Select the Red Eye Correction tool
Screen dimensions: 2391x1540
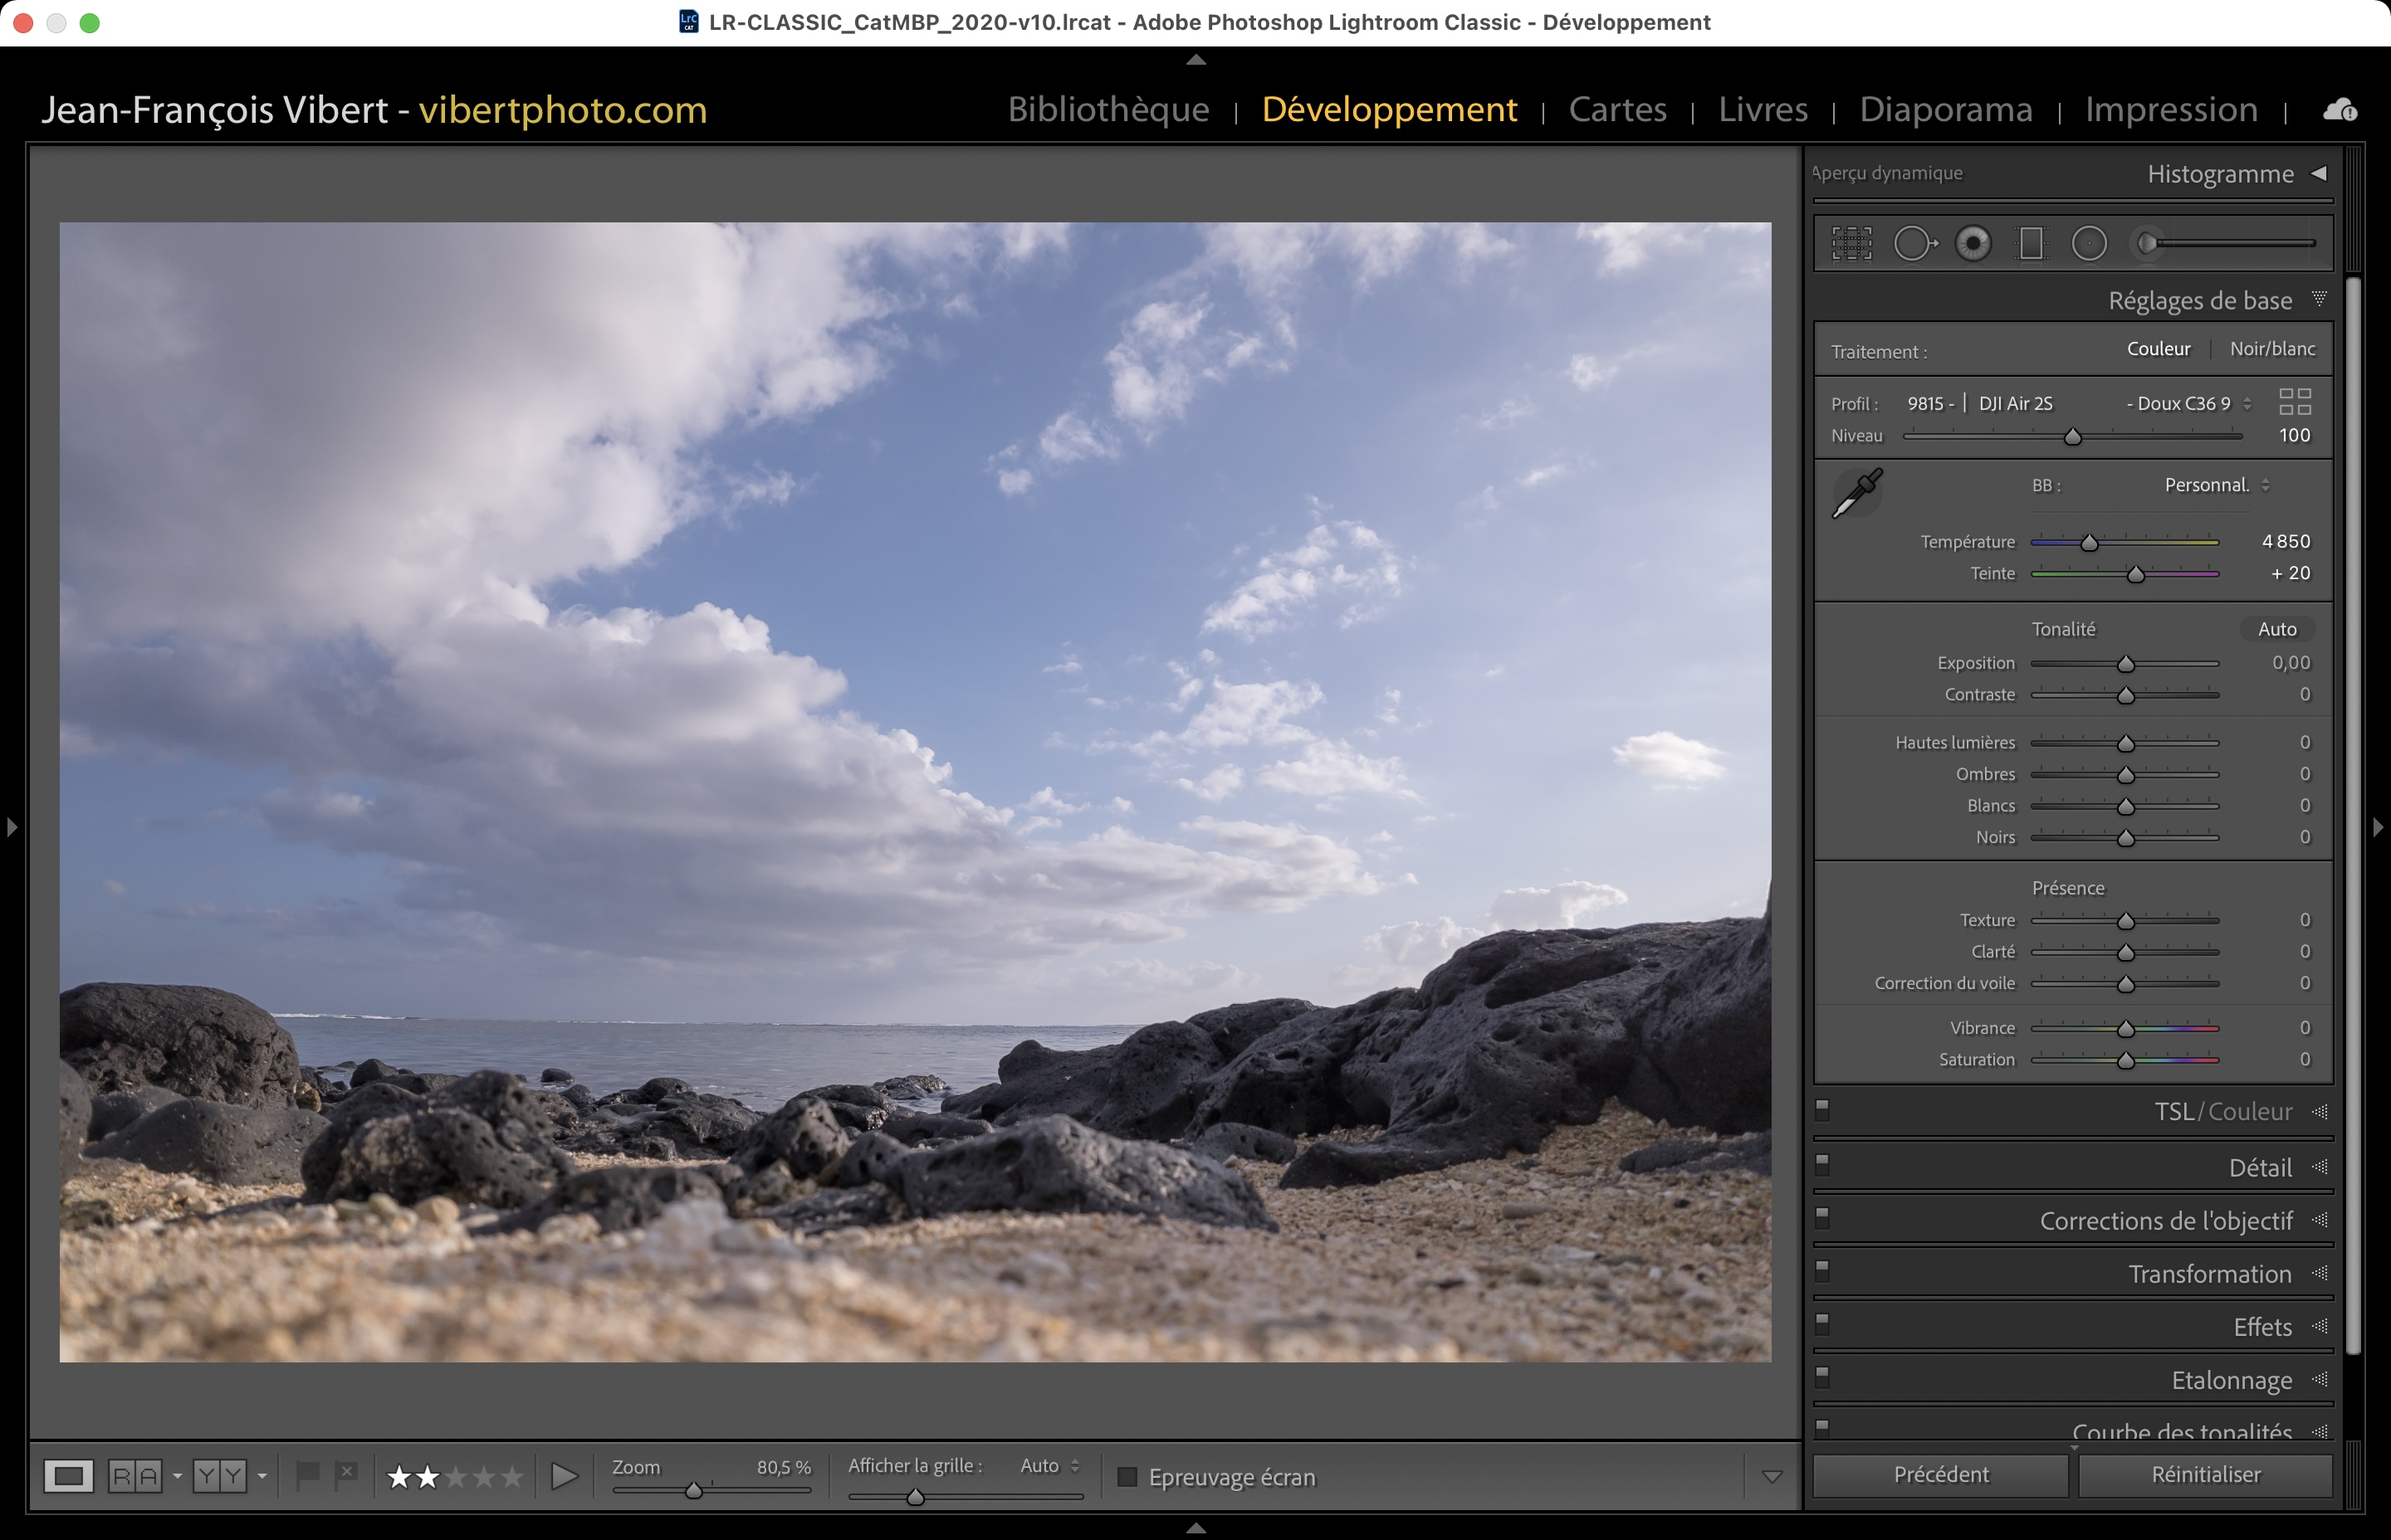(x=1973, y=243)
